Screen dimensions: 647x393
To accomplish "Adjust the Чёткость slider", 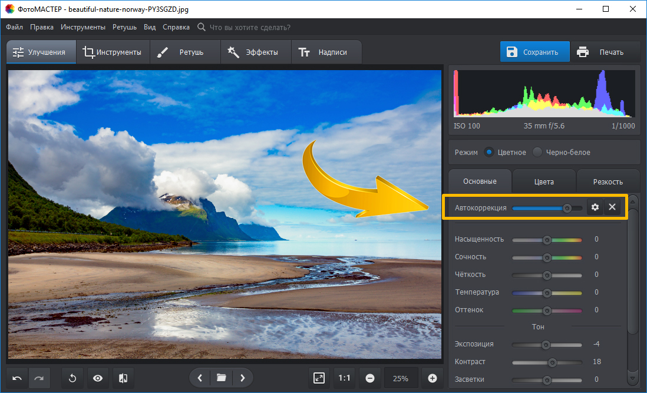I will 547,275.
